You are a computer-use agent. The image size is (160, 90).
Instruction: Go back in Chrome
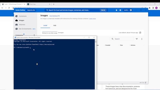[2, 8]
